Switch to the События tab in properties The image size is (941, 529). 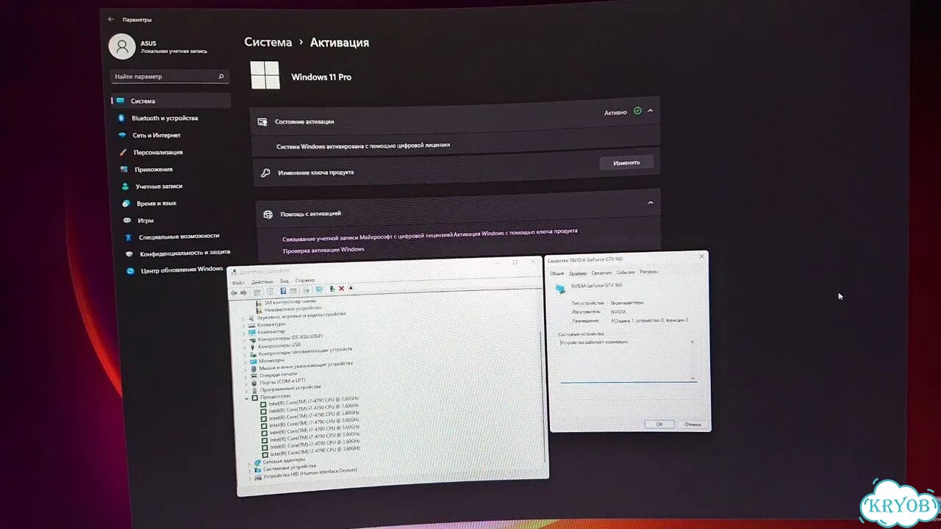pyautogui.click(x=626, y=273)
